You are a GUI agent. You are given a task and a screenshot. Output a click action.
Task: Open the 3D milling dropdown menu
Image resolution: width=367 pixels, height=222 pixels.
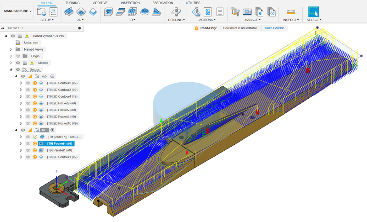132,20
